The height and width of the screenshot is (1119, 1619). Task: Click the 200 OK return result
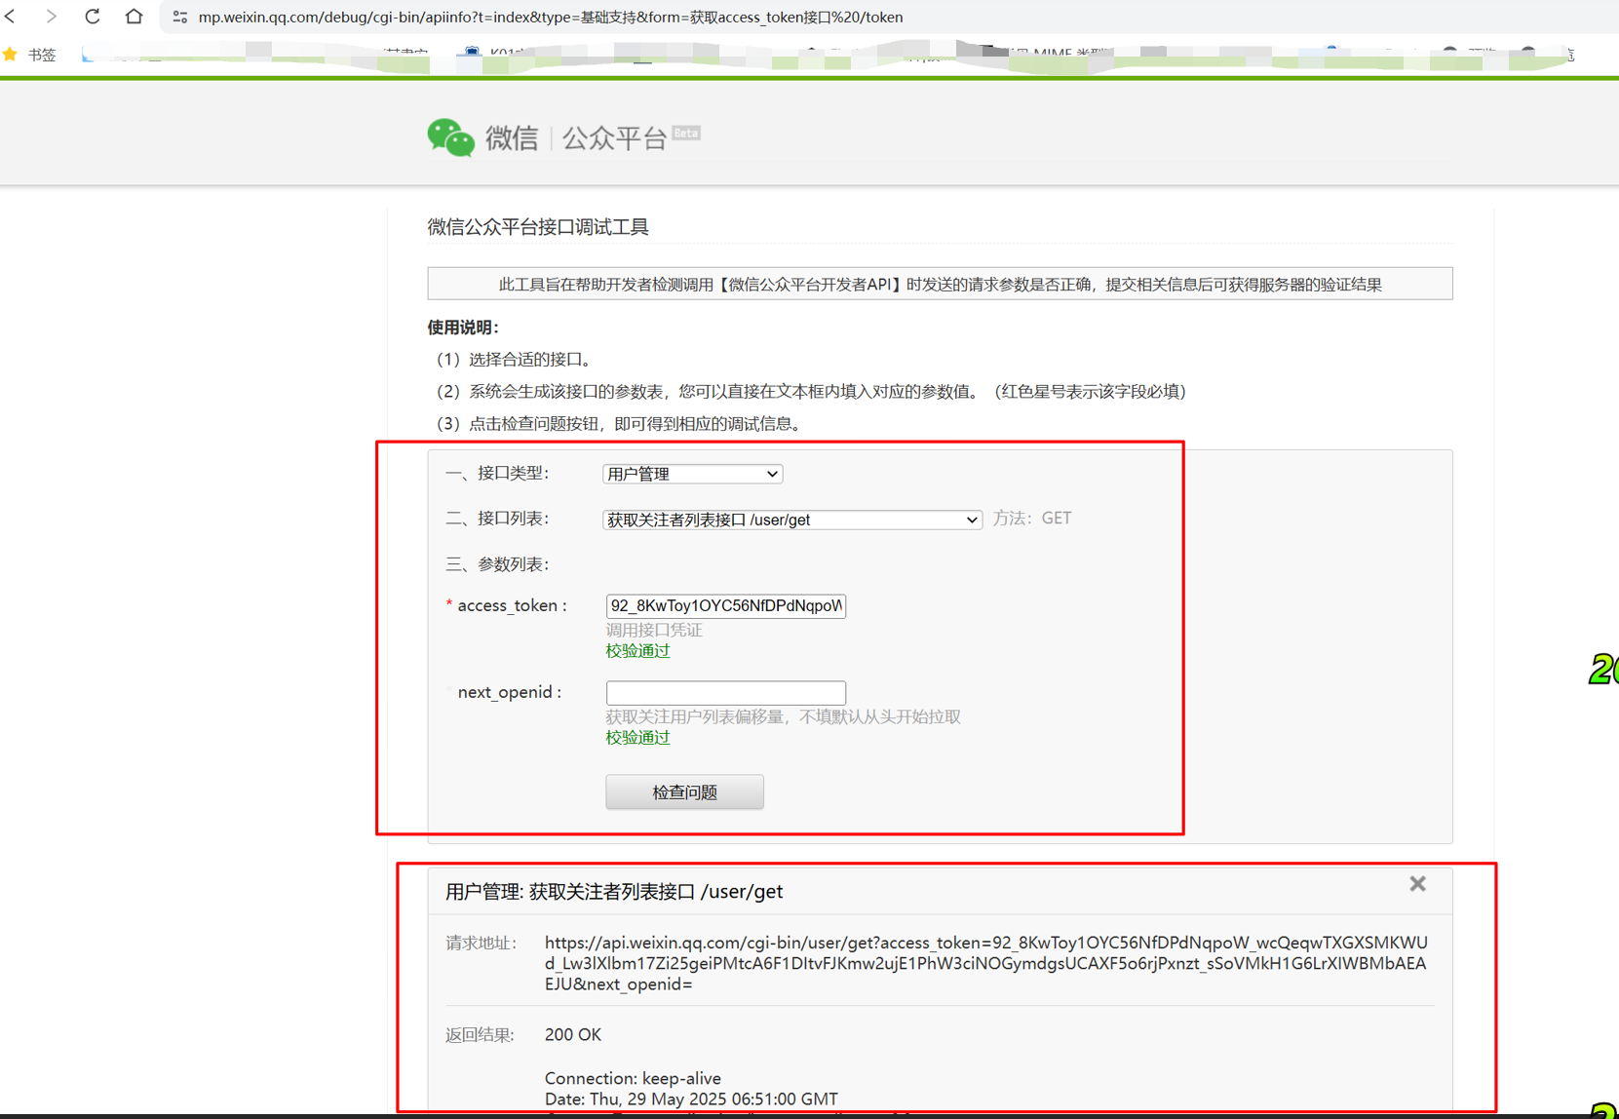[x=573, y=1034]
